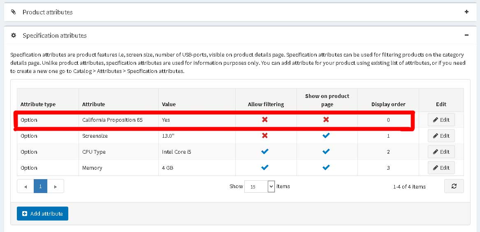Open the items per page dropdown
Screen dimensions: 480x232
click(x=260, y=186)
